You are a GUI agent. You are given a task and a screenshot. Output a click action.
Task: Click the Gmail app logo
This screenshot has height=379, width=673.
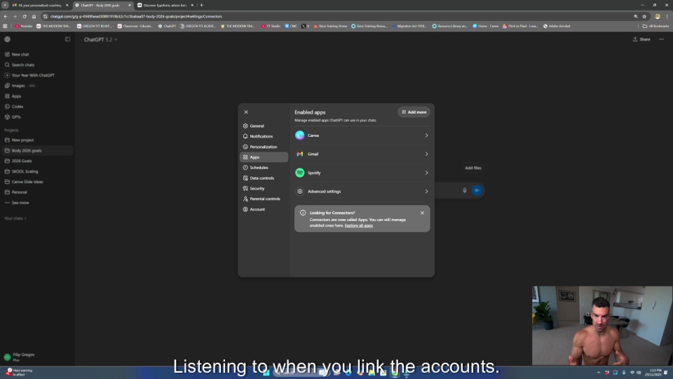tap(299, 154)
